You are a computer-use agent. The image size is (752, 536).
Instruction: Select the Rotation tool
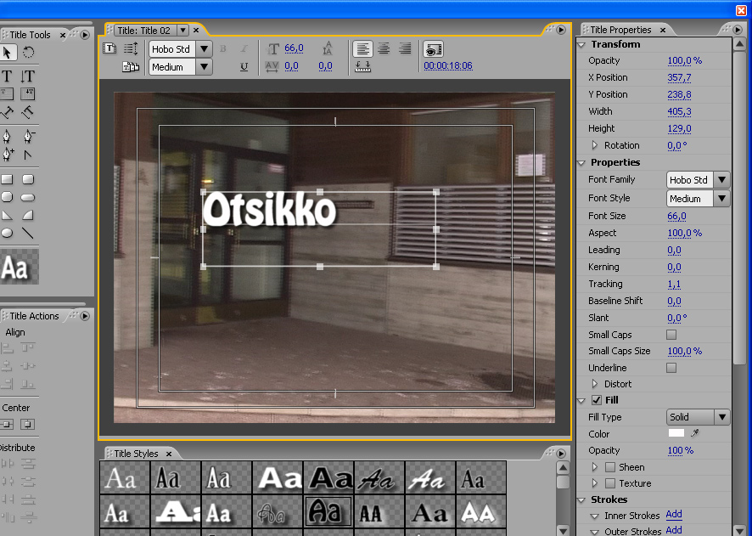[x=28, y=53]
